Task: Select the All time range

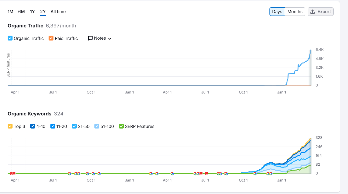Action: [x=58, y=12]
